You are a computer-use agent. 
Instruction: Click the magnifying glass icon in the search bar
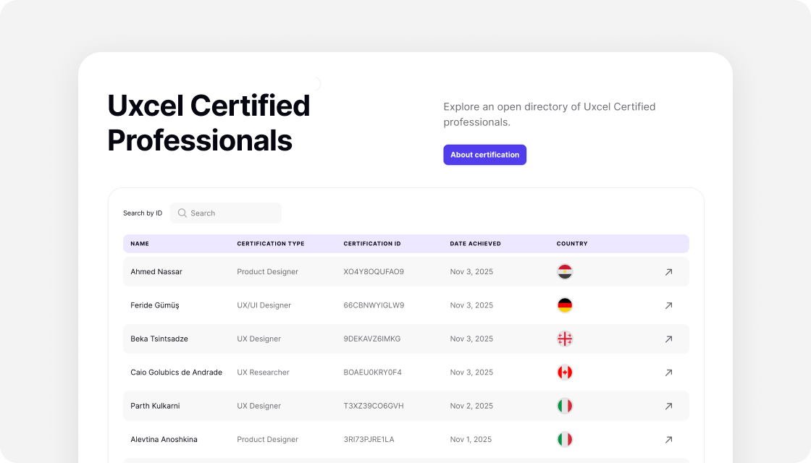(182, 213)
